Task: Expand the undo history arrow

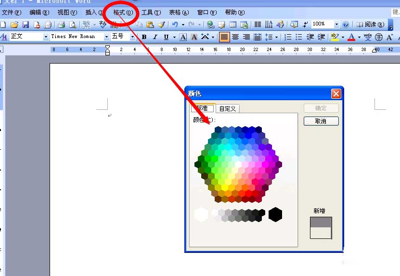Action: 183,25
